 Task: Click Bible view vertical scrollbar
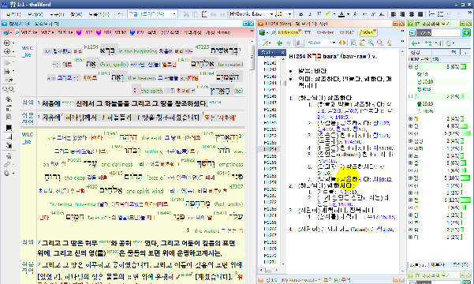point(252,58)
